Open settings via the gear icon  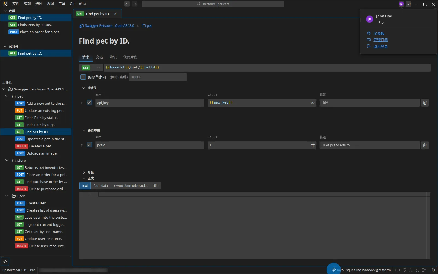[408, 4]
